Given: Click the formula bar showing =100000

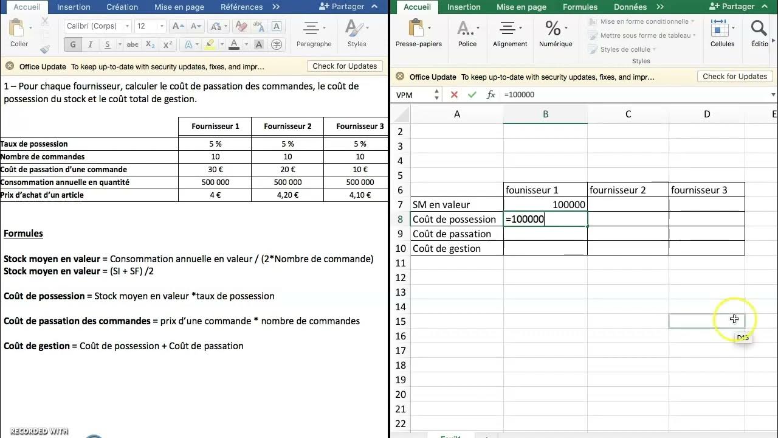Looking at the screenshot, I should pyautogui.click(x=635, y=95).
